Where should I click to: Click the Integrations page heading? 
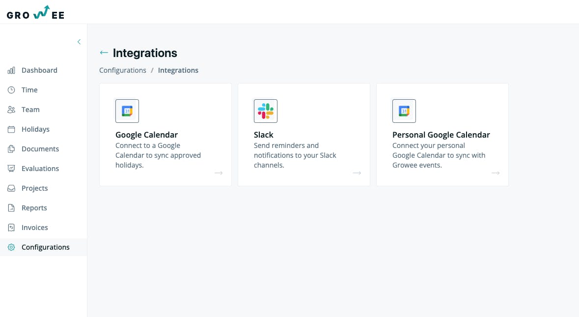145,53
